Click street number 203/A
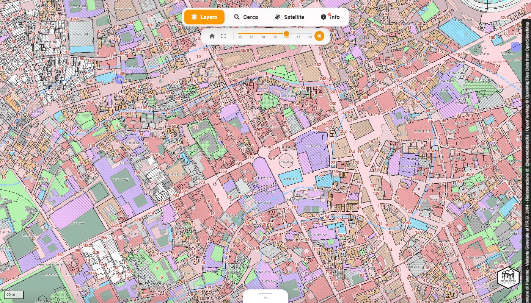The width and height of the screenshot is (531, 303). 336,92
